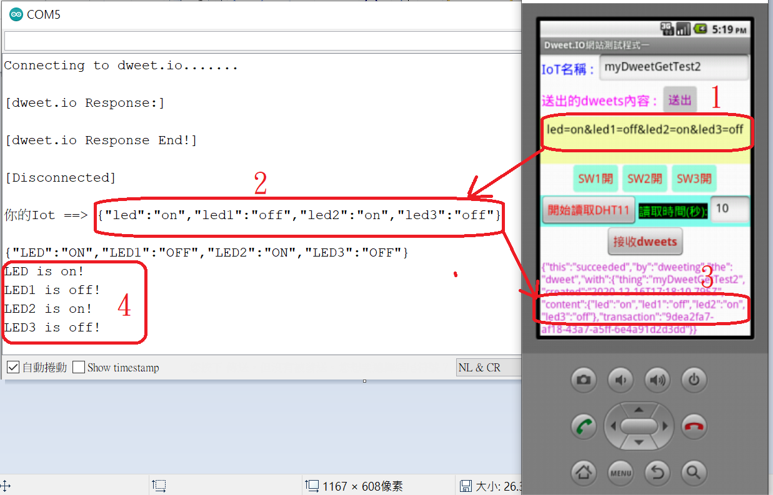The image size is (773, 495).
Task: Click the selection size icon in bottom status bar
Action: tap(311, 486)
